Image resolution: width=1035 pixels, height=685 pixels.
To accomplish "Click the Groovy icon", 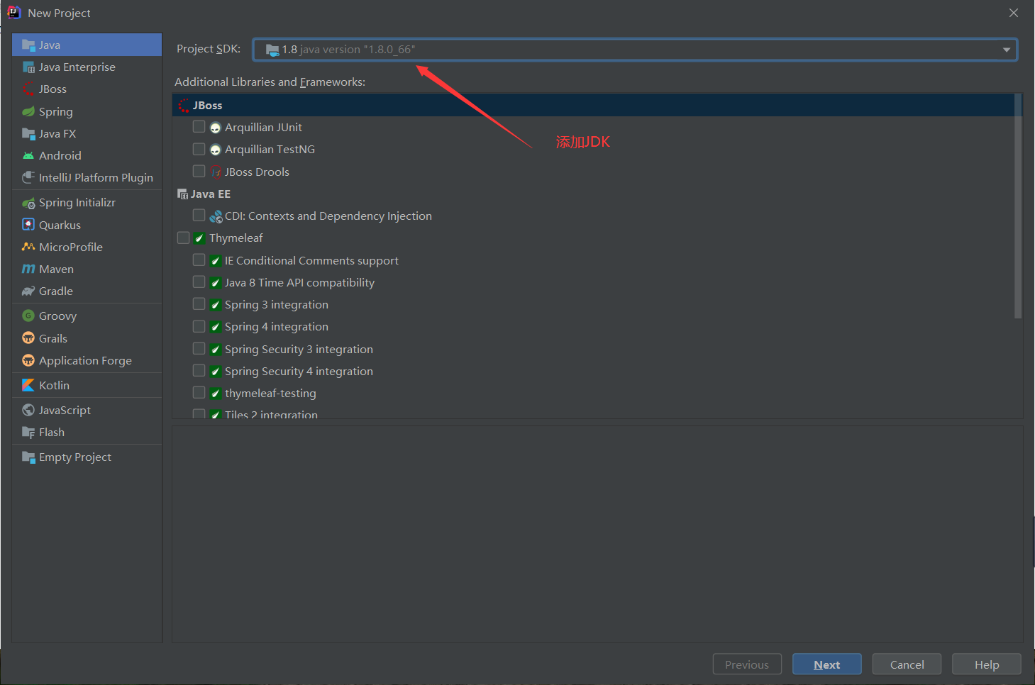I will tap(28, 316).
